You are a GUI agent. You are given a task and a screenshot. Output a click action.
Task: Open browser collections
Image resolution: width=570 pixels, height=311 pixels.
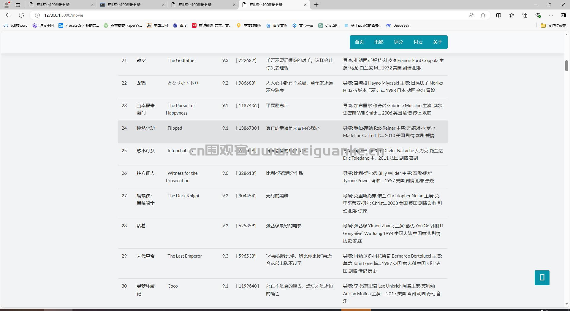coord(525,15)
